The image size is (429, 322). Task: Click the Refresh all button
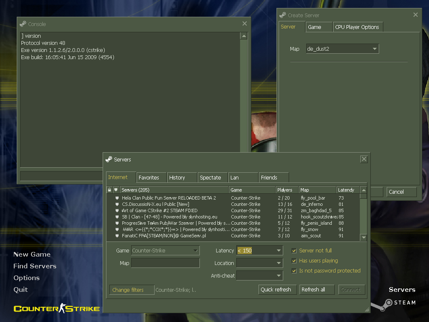(x=318, y=289)
